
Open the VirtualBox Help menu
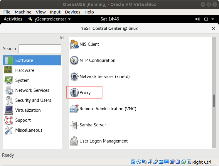[89, 12]
